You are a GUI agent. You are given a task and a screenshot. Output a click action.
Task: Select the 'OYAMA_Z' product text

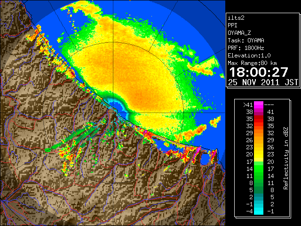click(239, 33)
